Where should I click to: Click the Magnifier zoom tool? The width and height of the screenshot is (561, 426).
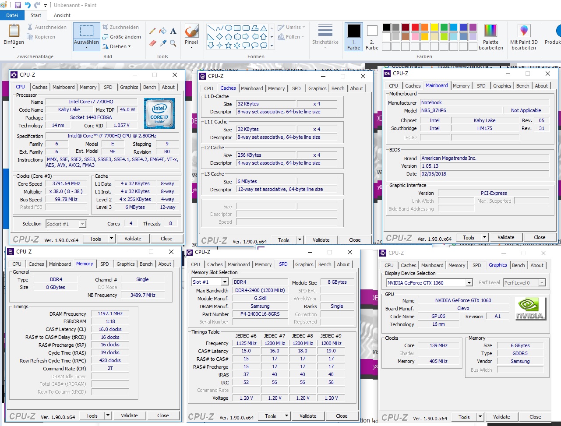point(173,43)
